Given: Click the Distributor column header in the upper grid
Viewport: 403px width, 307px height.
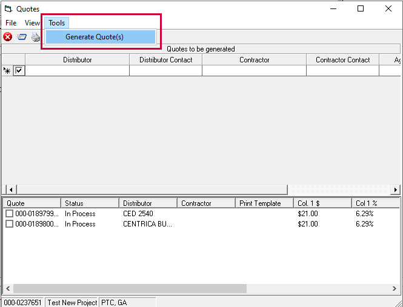Looking at the screenshot, I should point(77,60).
